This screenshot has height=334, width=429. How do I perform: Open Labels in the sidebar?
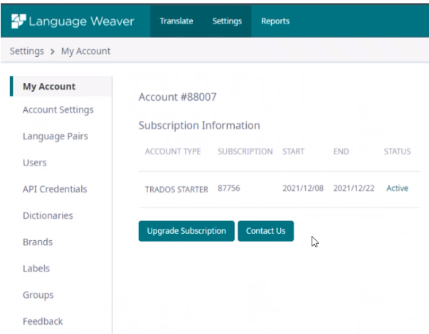point(36,269)
